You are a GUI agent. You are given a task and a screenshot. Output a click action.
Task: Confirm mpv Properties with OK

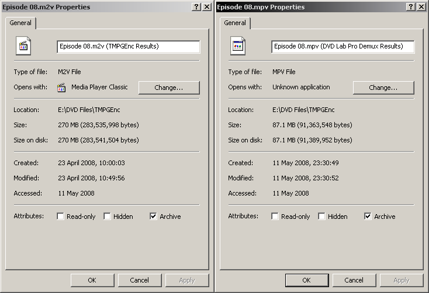tap(307, 280)
